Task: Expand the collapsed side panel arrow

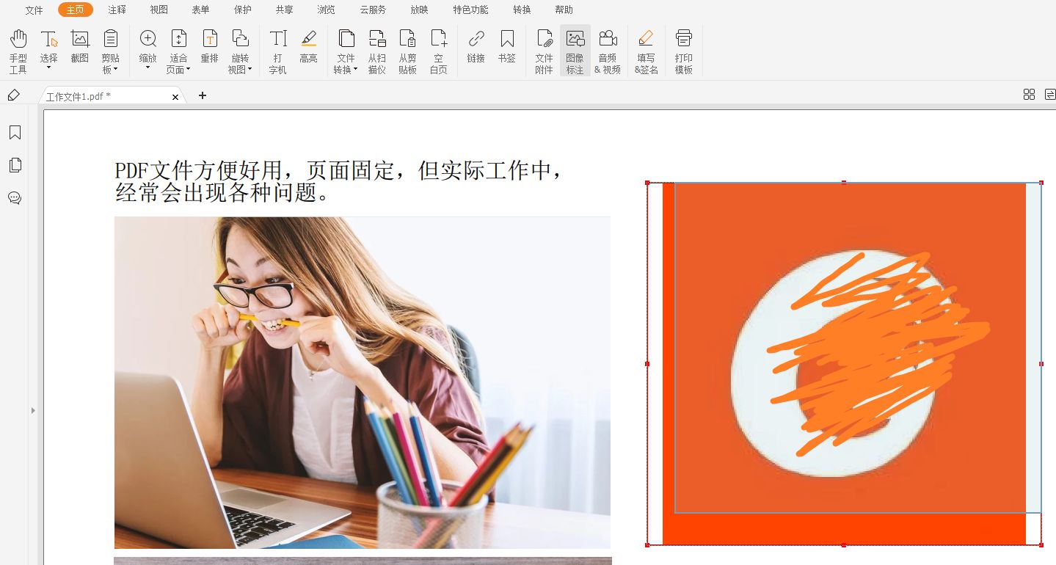Action: 34,412
